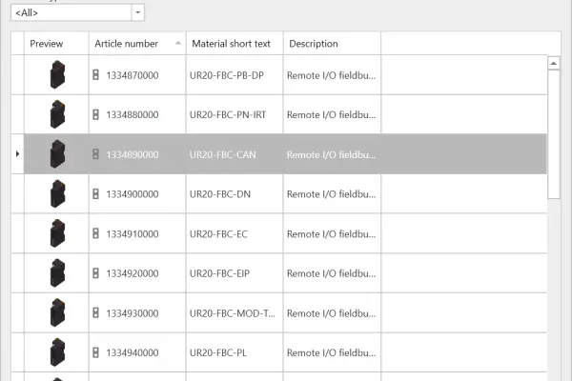Click the preview image of UR20-FBC-PN-IRT
This screenshot has width=572, height=381.
(x=57, y=114)
